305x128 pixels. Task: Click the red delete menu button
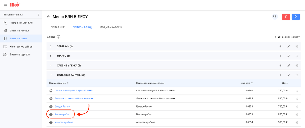(x=286, y=17)
